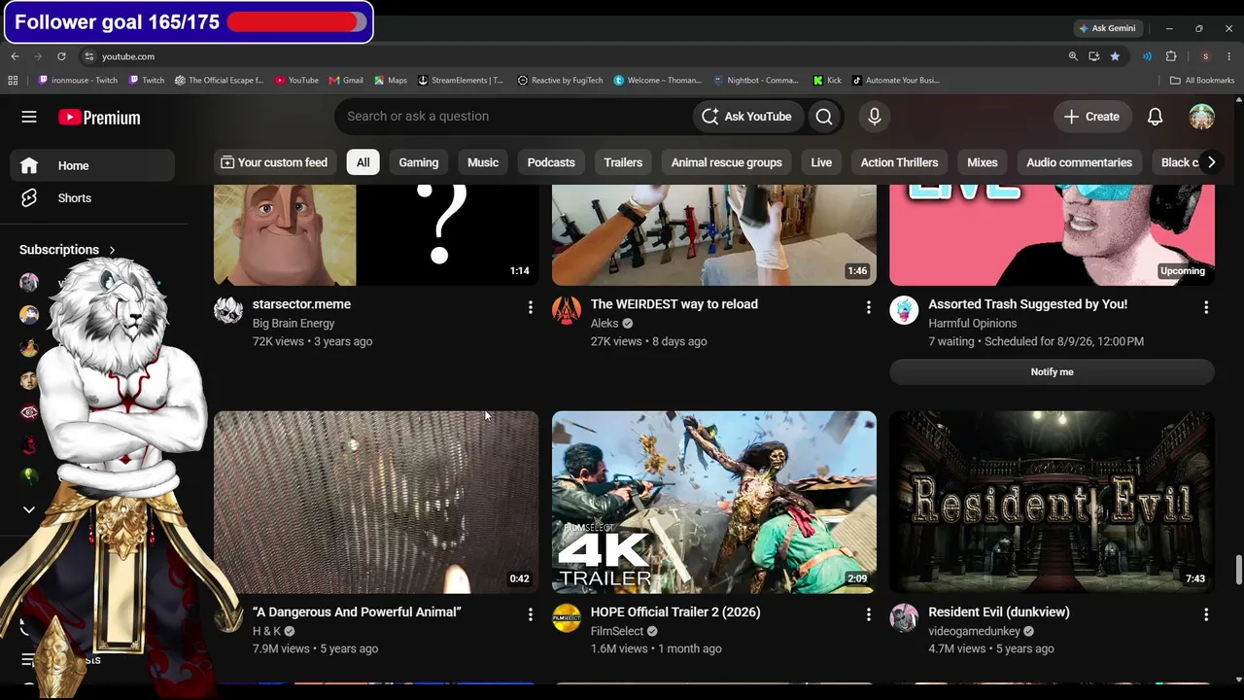Viewport: 1244px width, 700px height.
Task: Click the youtube.com address bar
Action: (x=573, y=56)
